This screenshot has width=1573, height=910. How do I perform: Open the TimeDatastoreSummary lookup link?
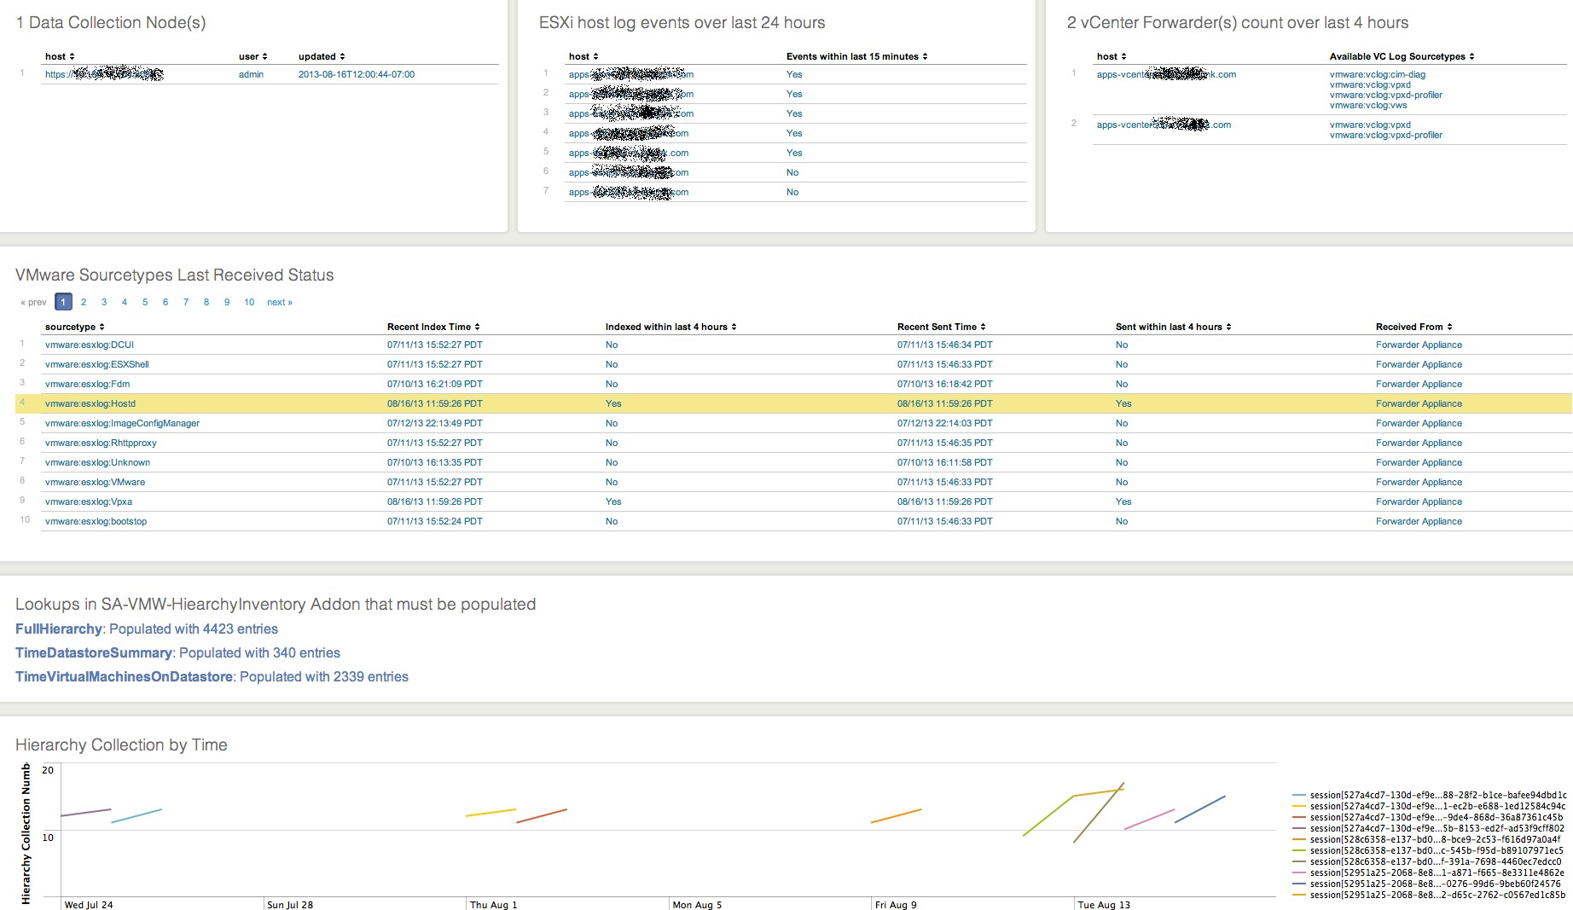point(94,652)
